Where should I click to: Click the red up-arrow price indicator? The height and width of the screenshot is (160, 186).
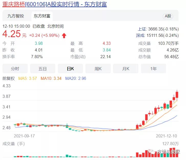[64, 36]
